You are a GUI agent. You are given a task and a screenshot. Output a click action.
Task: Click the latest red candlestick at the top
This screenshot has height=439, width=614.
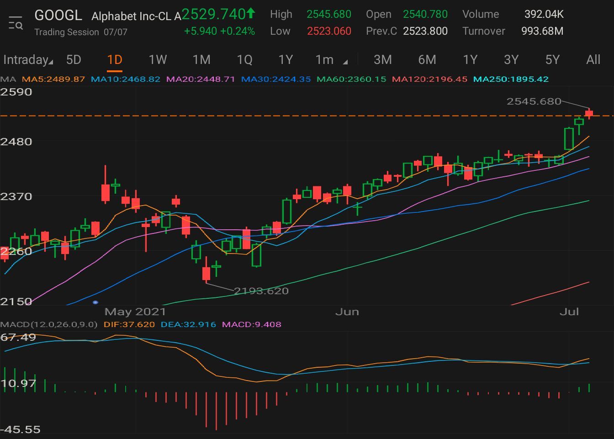589,113
